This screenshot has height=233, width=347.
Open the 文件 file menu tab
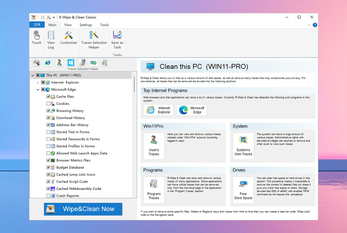point(37,25)
